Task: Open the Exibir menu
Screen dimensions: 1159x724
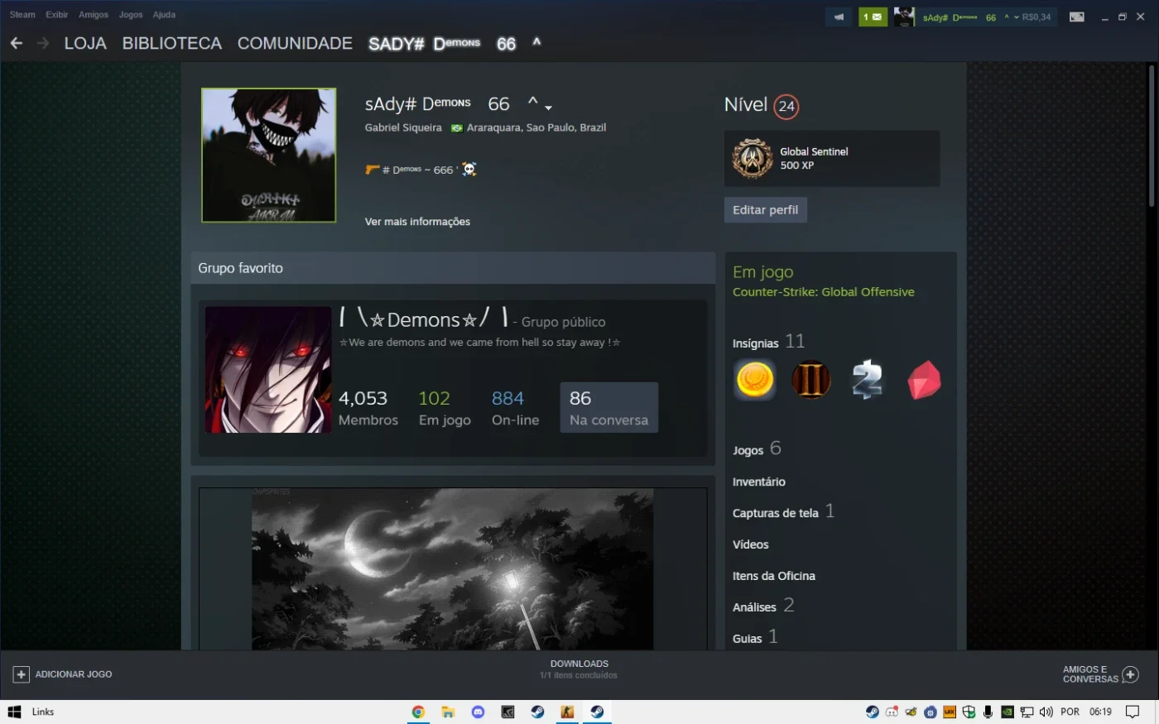Action: [57, 15]
